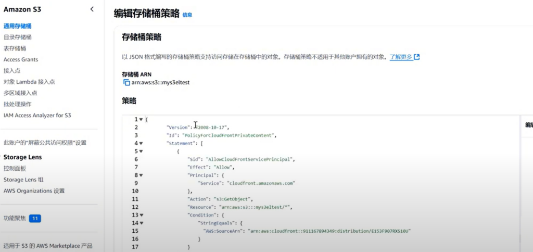Fold the Statement array on line 4
The image size is (533, 252).
click(141, 143)
